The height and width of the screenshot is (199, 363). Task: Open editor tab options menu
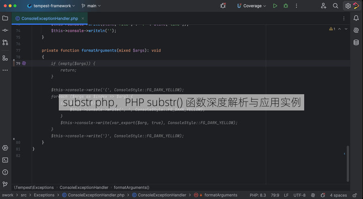coord(344,18)
